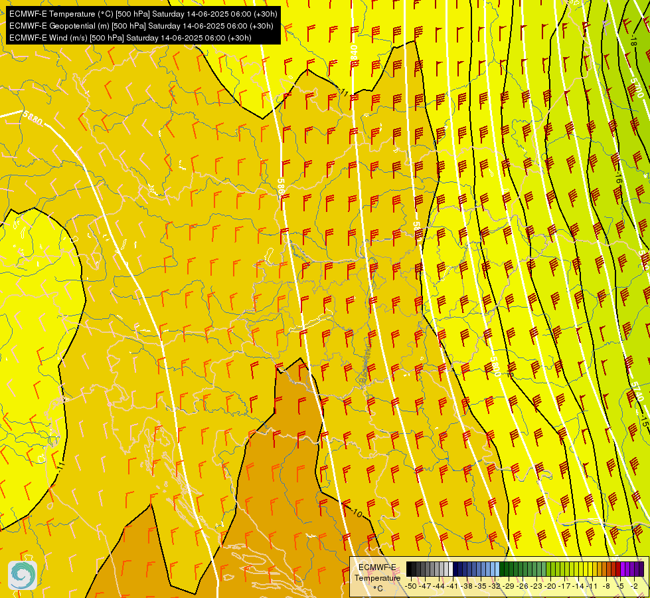Click the -10 isotherm label
The height and width of the screenshot is (598, 650).
tap(356, 513)
